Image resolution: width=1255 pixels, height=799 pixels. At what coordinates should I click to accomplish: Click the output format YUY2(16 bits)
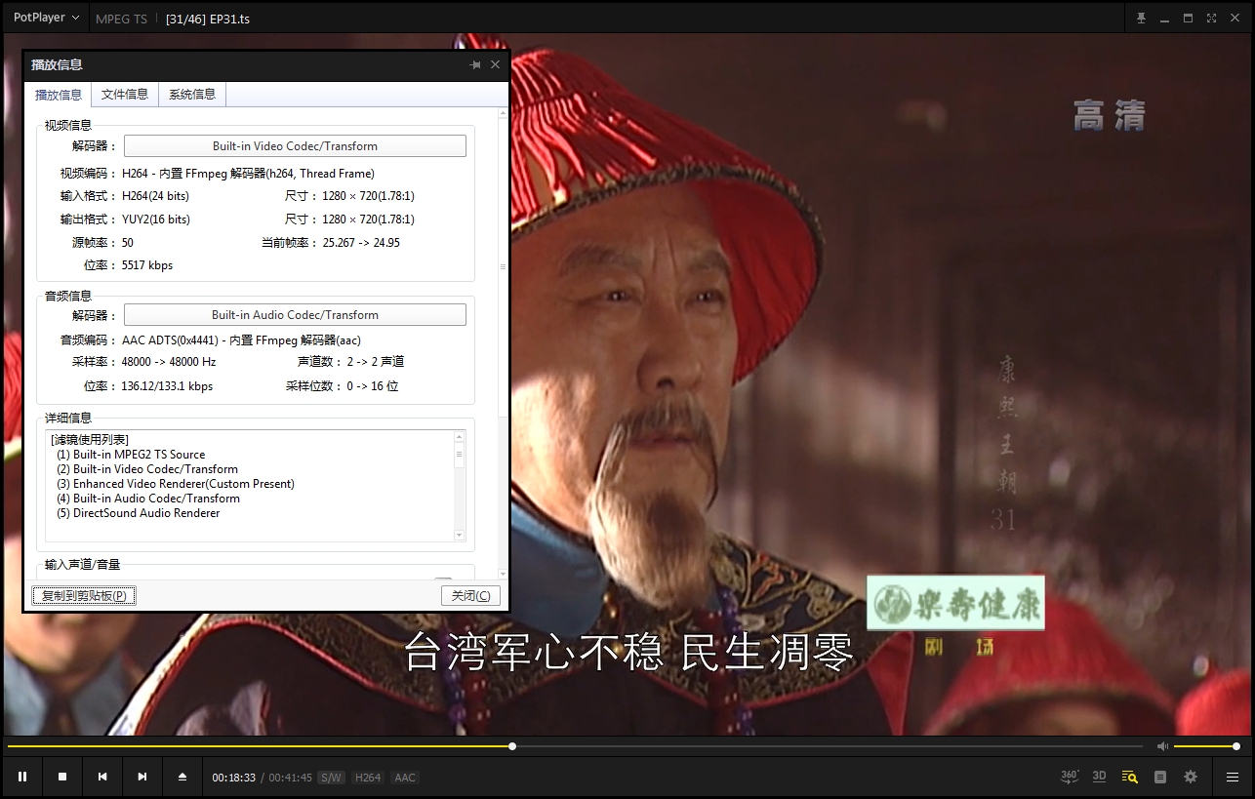[156, 220]
